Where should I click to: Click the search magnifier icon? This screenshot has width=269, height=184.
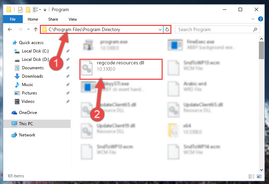(255, 29)
